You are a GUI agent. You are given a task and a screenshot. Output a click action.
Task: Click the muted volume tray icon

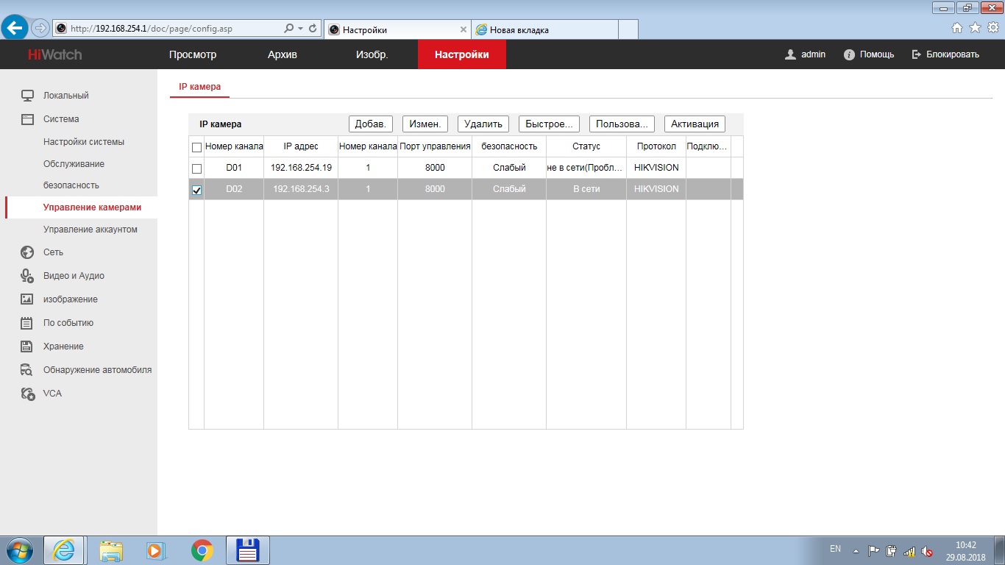tap(928, 551)
